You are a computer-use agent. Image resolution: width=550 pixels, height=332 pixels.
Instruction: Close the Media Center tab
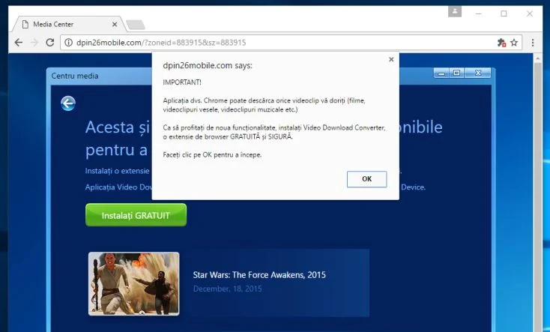115,25
